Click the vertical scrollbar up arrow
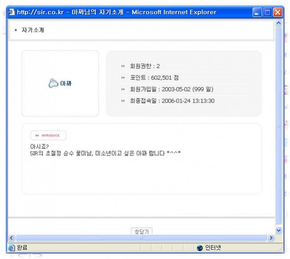290x259 pixels. point(278,23)
